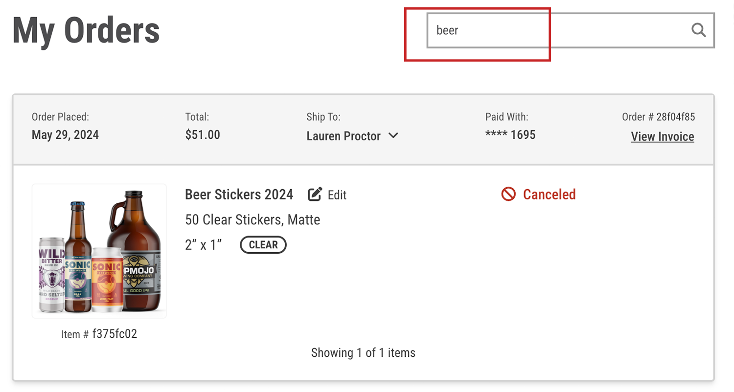734x392 pixels.
Task: Select the Beer Stickers 2024 title
Action: (239, 195)
